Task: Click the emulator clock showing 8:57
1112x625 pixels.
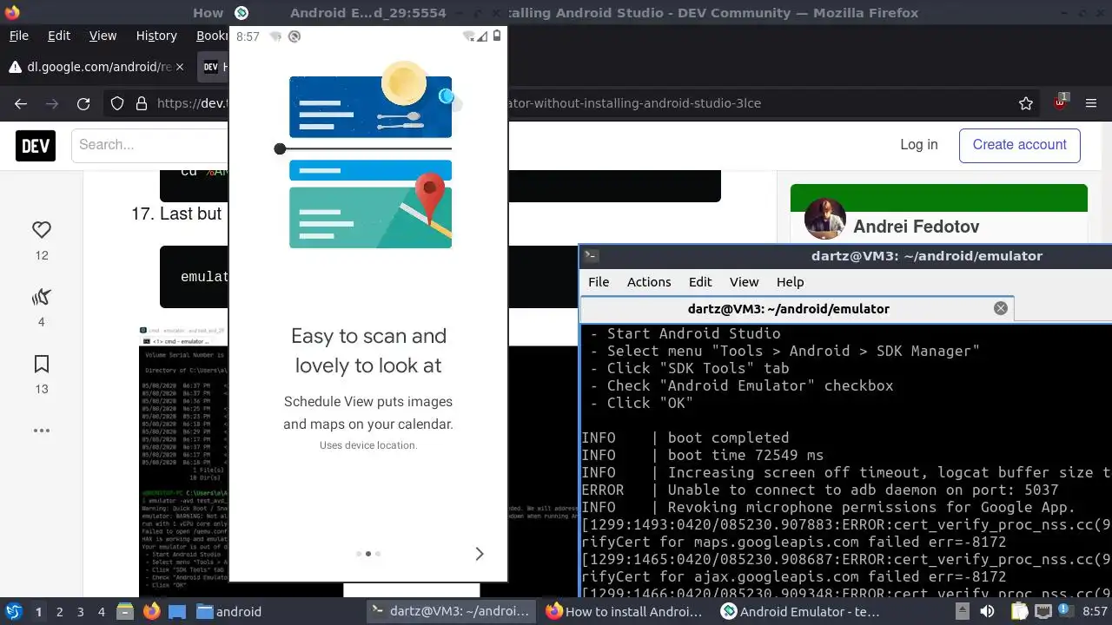Action: pyautogui.click(x=248, y=36)
